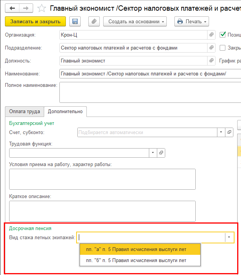Screen dimensions: 241x275
Task: Open the Трудовая функция open-form icon
Action: point(161,153)
